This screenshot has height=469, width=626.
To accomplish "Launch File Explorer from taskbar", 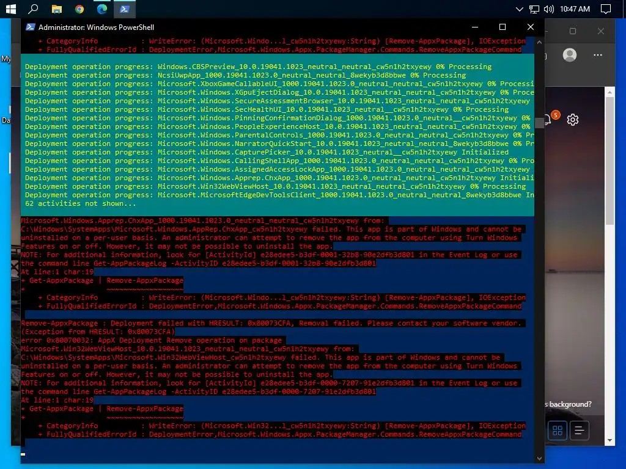I will [57, 9].
